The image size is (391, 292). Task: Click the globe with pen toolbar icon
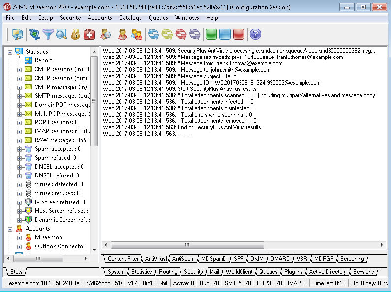point(34,34)
